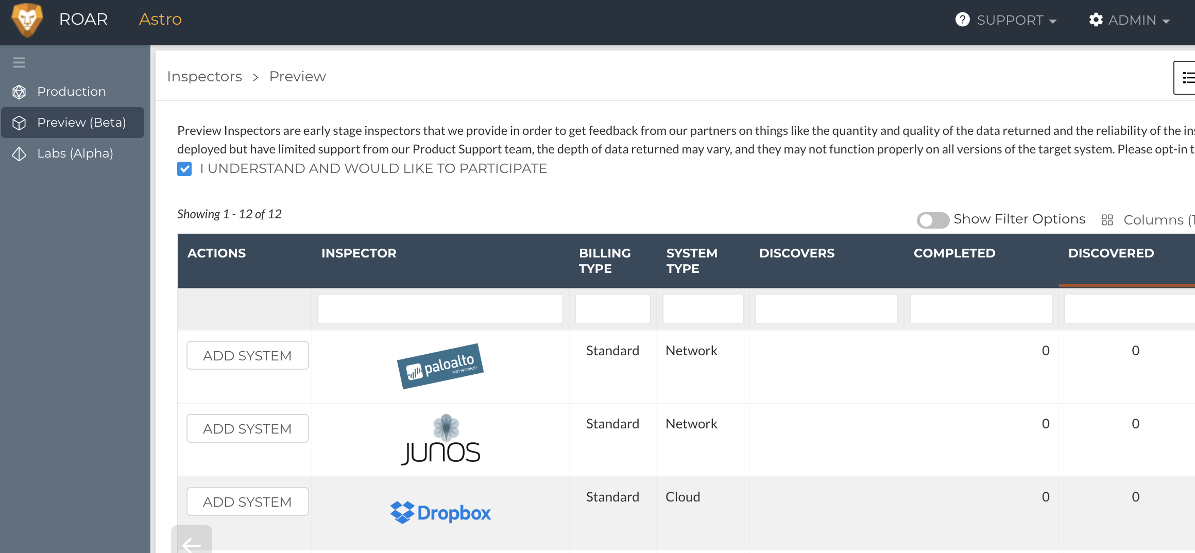
Task: Enable the Show Filter Options toggle
Action: (933, 220)
